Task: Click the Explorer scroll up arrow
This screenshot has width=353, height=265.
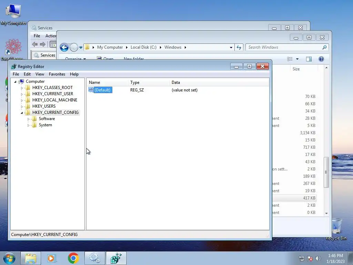Action: point(326,68)
